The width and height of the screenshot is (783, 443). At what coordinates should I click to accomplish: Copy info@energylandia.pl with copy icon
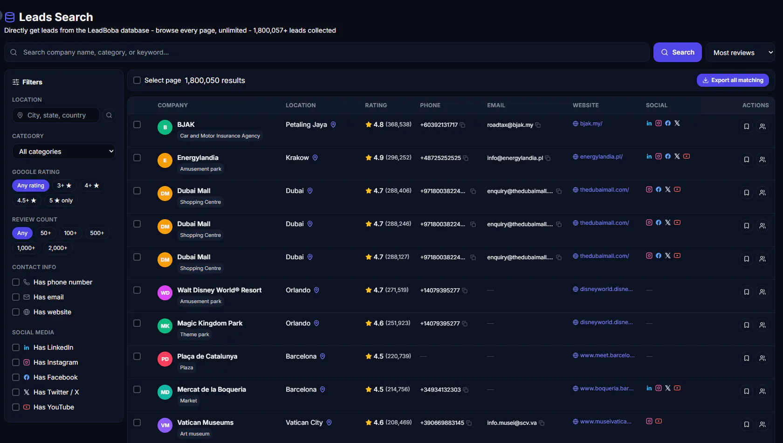548,158
